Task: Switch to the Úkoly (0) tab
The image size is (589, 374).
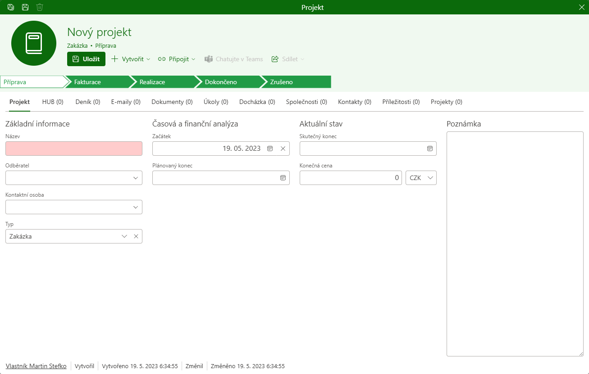Action: tap(216, 102)
